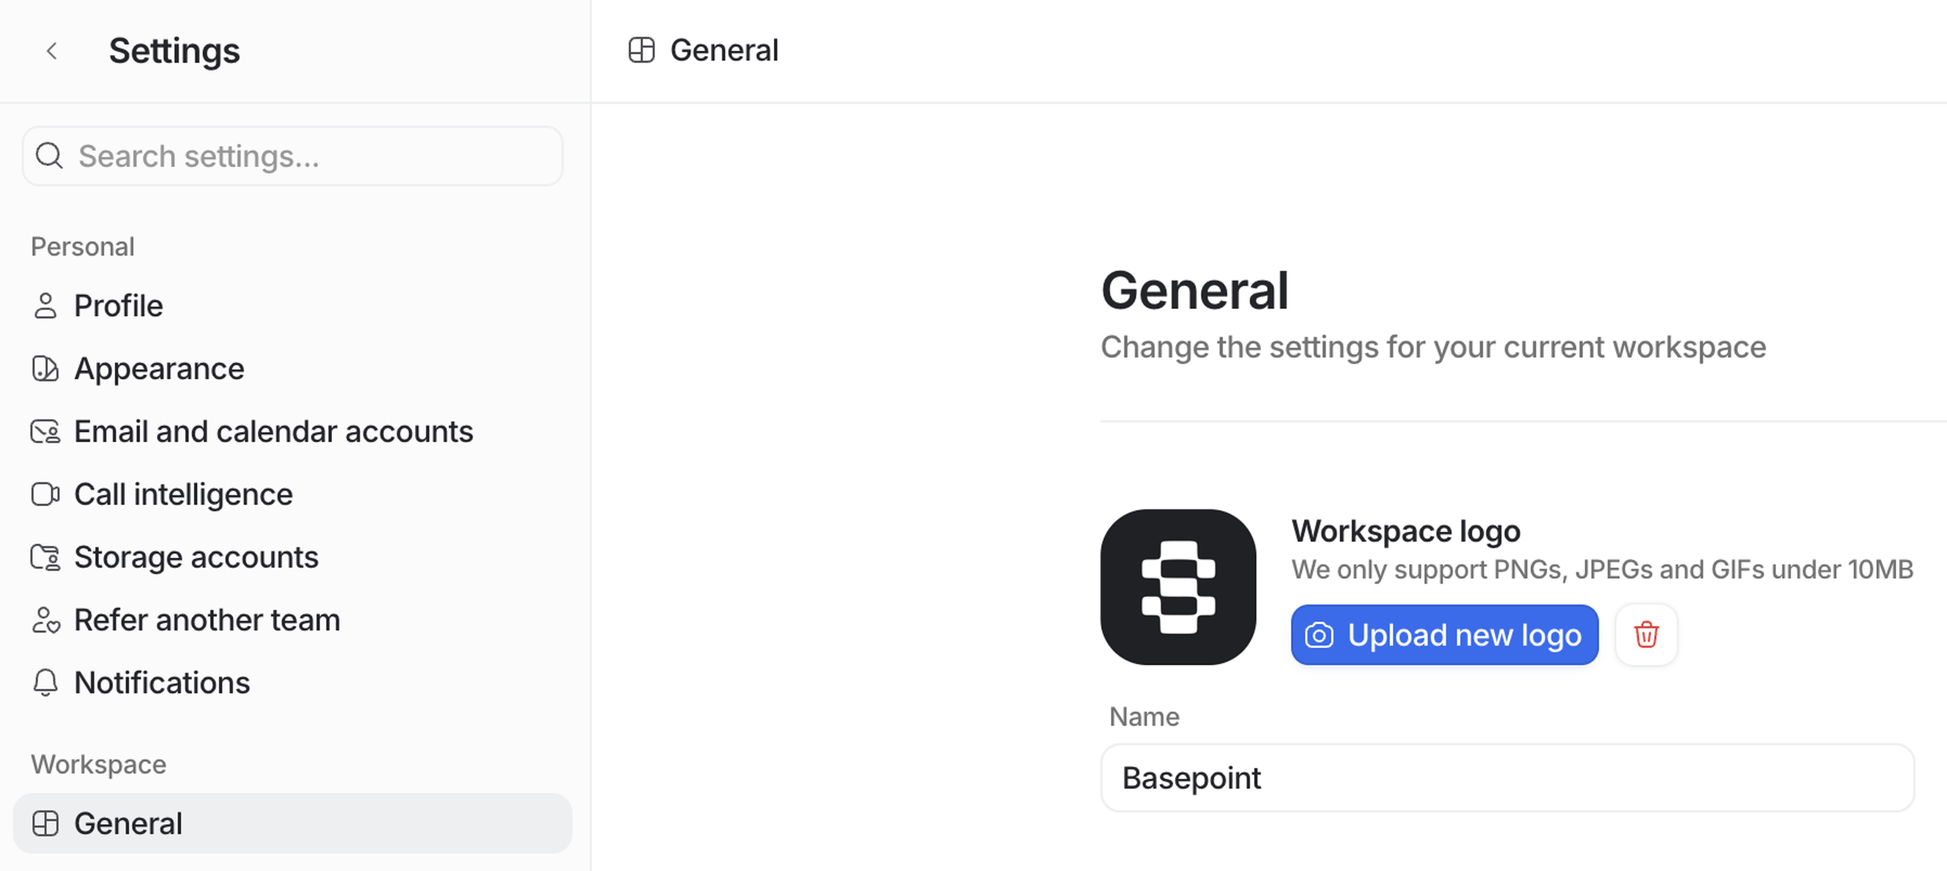The width and height of the screenshot is (1947, 871).
Task: Click the Storage accounts folder icon
Action: [45, 557]
